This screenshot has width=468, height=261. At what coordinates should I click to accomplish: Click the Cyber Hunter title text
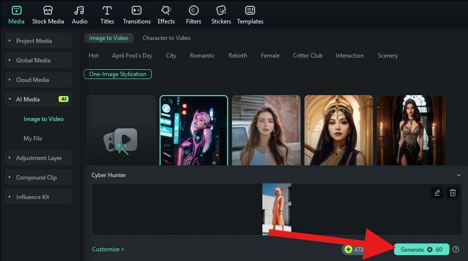tap(109, 175)
